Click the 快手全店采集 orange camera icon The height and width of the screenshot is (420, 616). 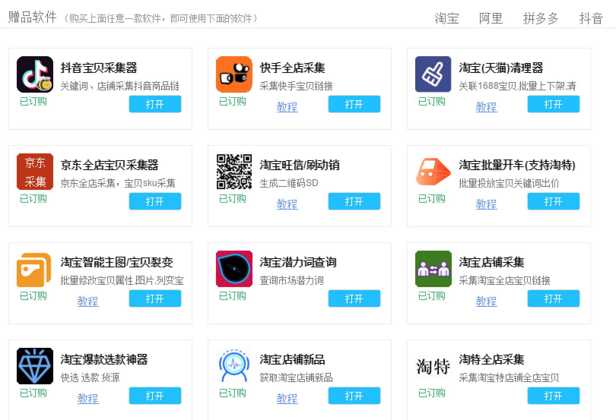pyautogui.click(x=234, y=74)
